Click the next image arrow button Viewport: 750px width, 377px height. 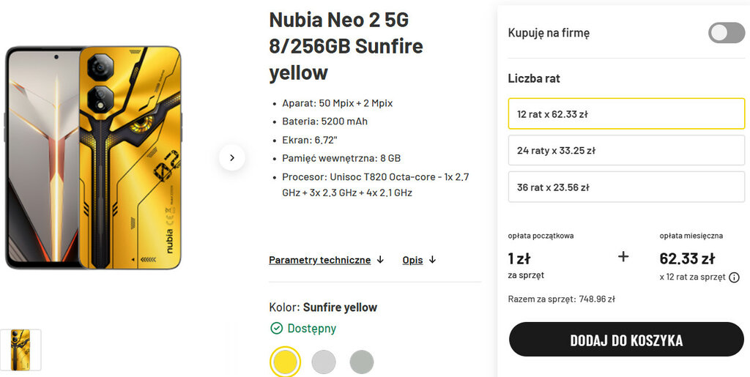click(x=232, y=157)
